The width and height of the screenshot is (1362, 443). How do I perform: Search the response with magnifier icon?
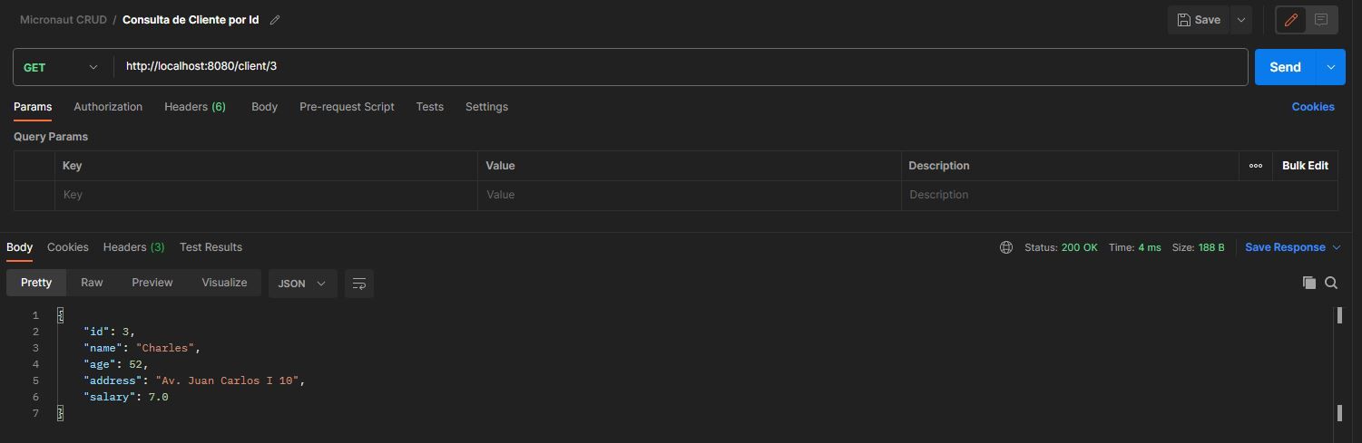click(1331, 283)
